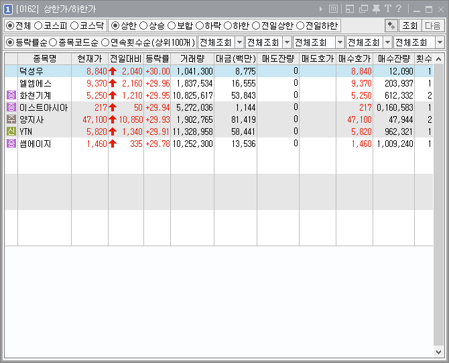The image size is (449, 363).
Task: Click the 47,100 current price of 양지사
Action: pyautogui.click(x=94, y=119)
